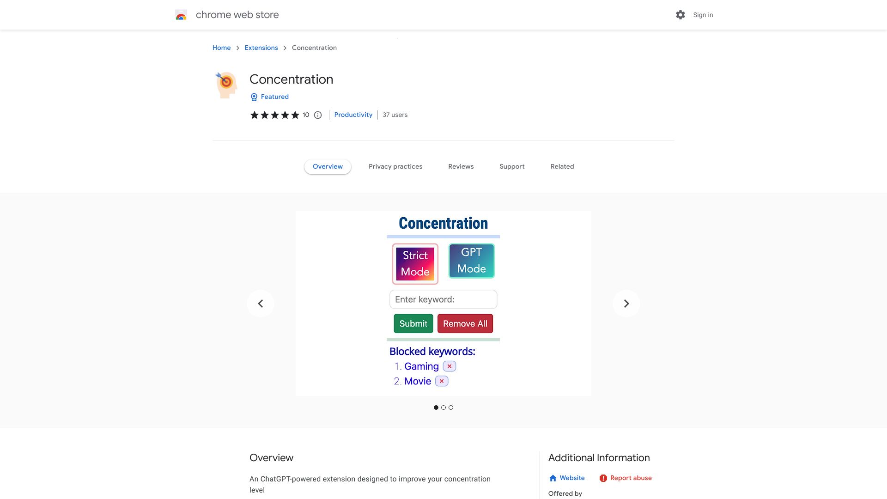Select the third carousel dot
The height and width of the screenshot is (499, 887).
(451, 408)
